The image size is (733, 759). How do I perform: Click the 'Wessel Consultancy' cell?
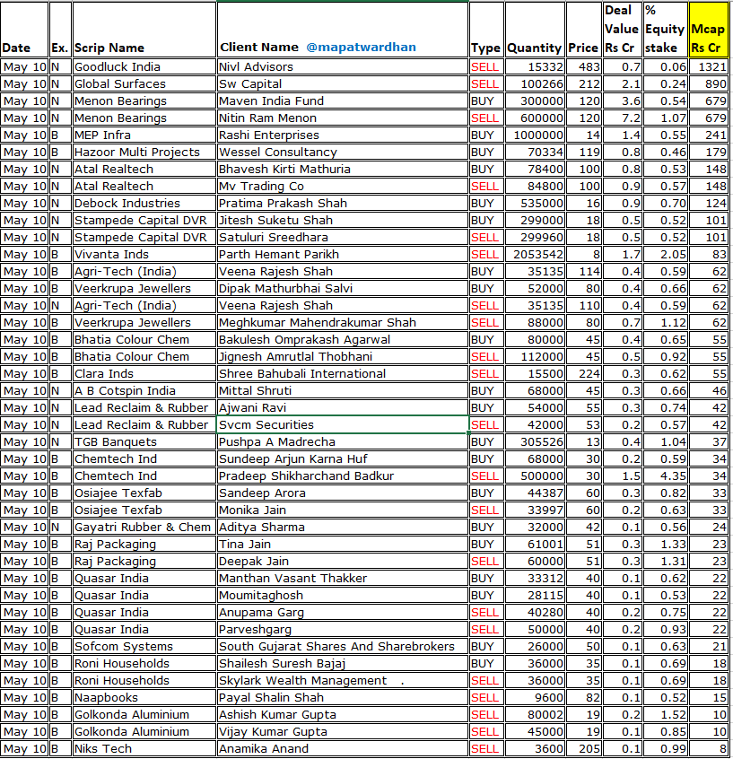[x=343, y=152]
